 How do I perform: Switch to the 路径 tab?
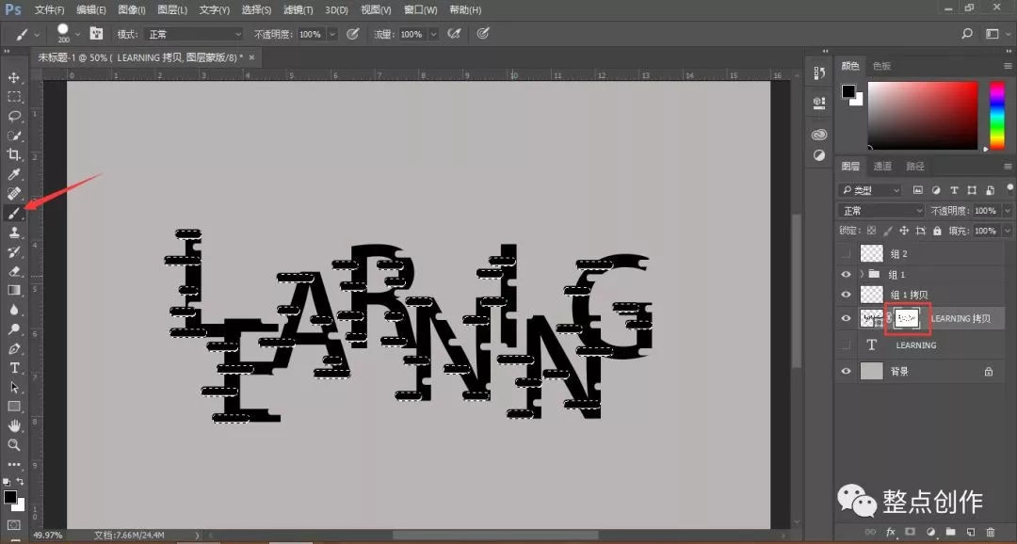pos(915,167)
